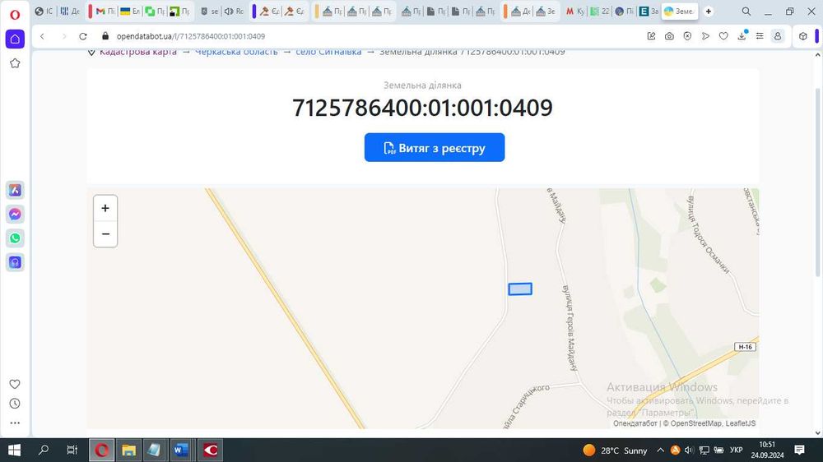The width and height of the screenshot is (823, 462).
Task: Open the село Сигнаївка breadcrumb link
Action: tap(328, 52)
